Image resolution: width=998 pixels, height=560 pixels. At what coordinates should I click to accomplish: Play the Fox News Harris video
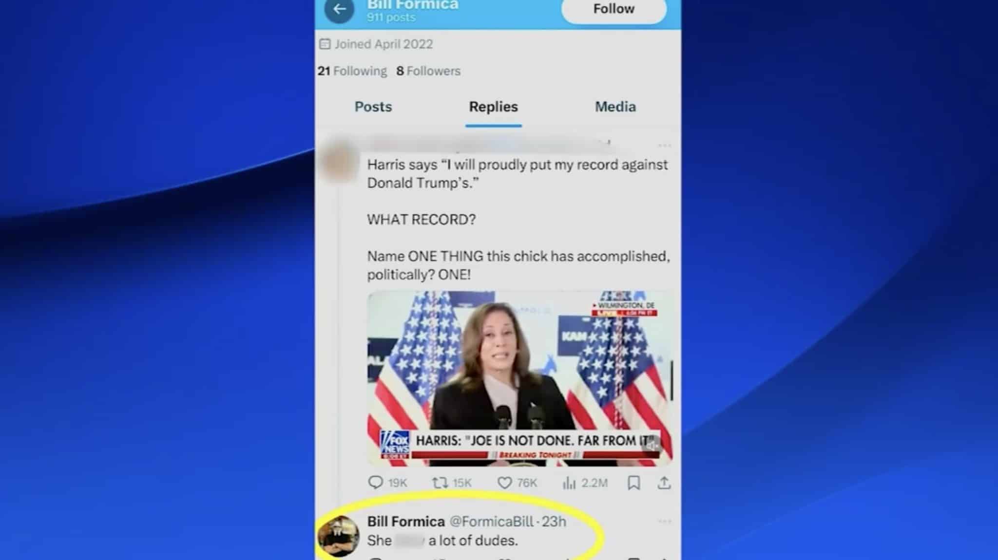(x=520, y=378)
